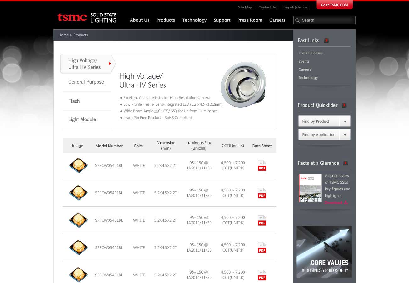The image size is (409, 283).
Task: Open the Press Releases fast link
Action: click(310, 53)
